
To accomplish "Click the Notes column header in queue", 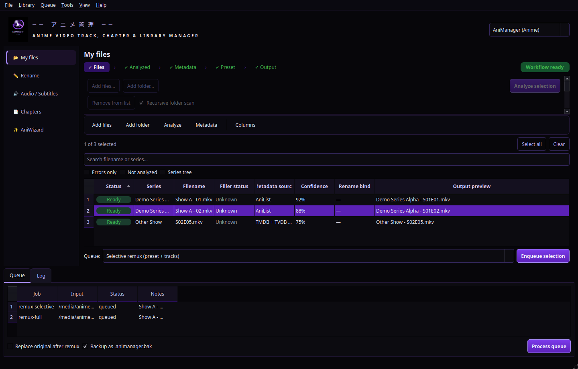I will 157,294.
